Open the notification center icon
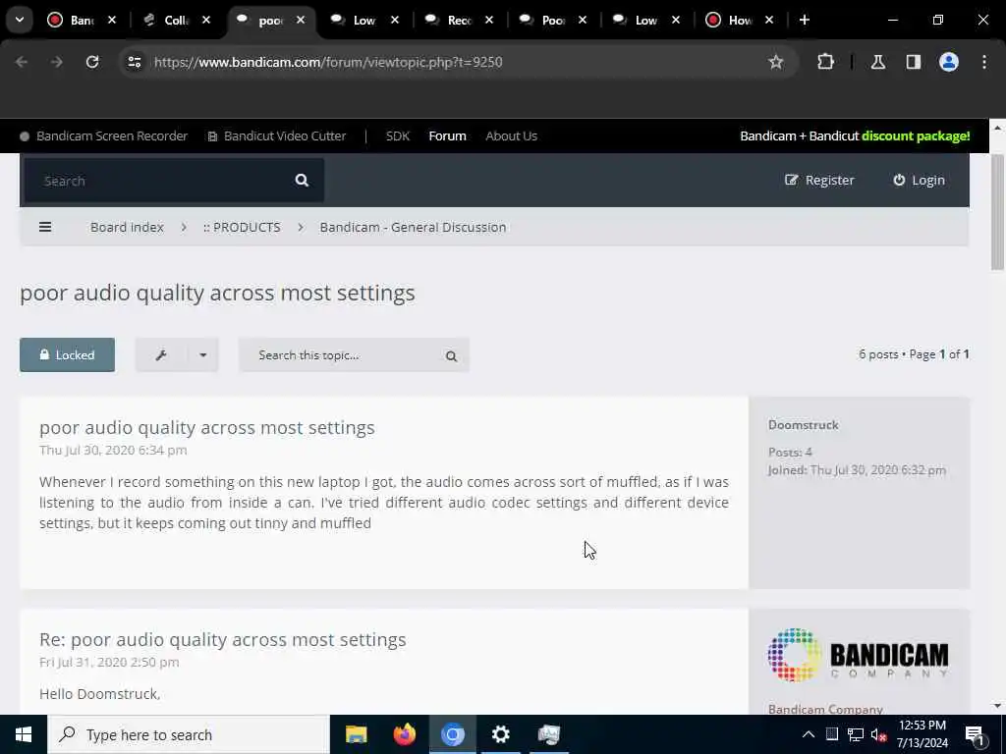 [x=976, y=734]
